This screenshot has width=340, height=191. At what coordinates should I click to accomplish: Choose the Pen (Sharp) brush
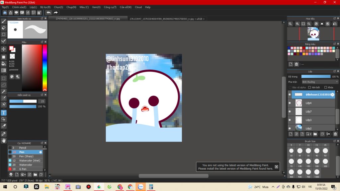(25, 156)
